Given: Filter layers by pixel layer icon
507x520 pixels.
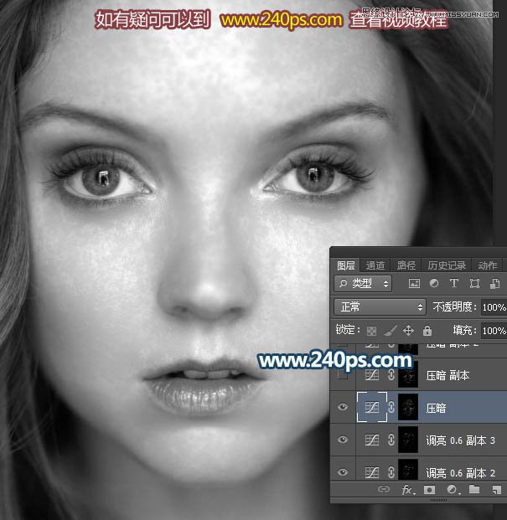Looking at the screenshot, I should (414, 284).
